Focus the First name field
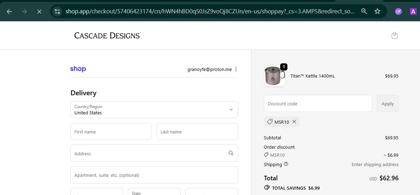Screen dimensions: 420x195 111,131
